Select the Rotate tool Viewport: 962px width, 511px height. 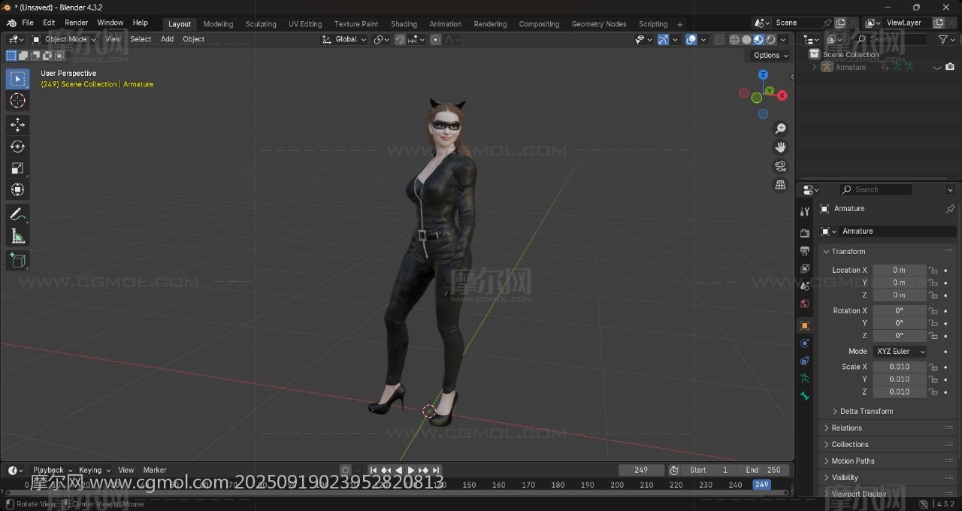click(x=18, y=147)
